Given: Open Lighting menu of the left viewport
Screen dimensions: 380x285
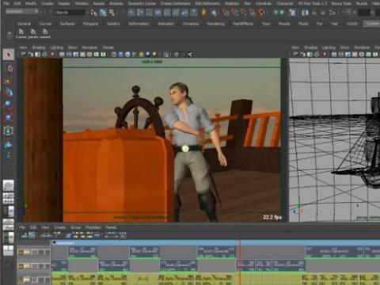Looking at the screenshot, I should coord(56,47).
